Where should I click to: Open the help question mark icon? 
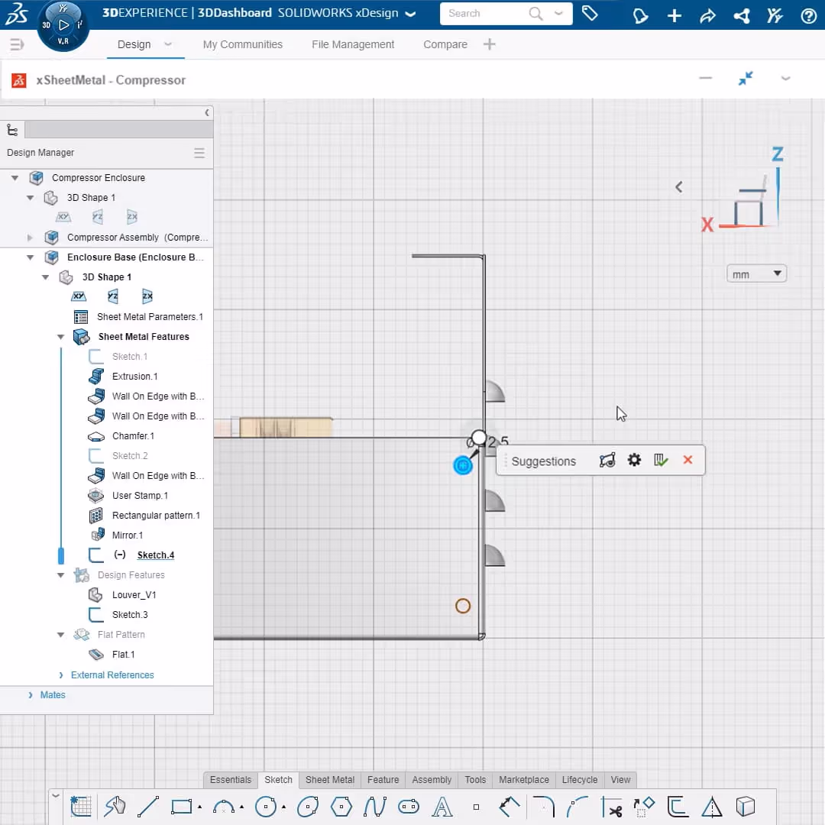coord(809,16)
